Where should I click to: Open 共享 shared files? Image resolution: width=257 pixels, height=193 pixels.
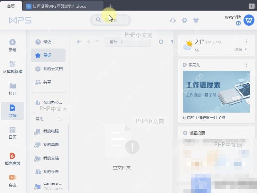click(x=48, y=82)
